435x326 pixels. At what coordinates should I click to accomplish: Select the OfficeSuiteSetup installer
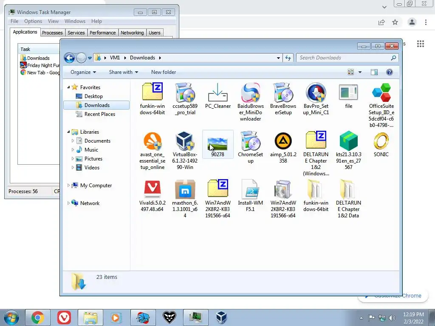(x=381, y=105)
